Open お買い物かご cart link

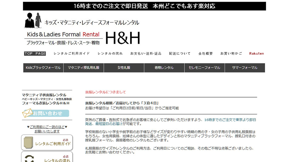pos(231,54)
